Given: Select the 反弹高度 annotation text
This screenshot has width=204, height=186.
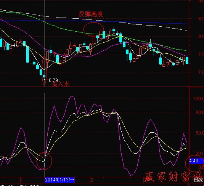Looking at the screenshot, I should coord(91,14).
